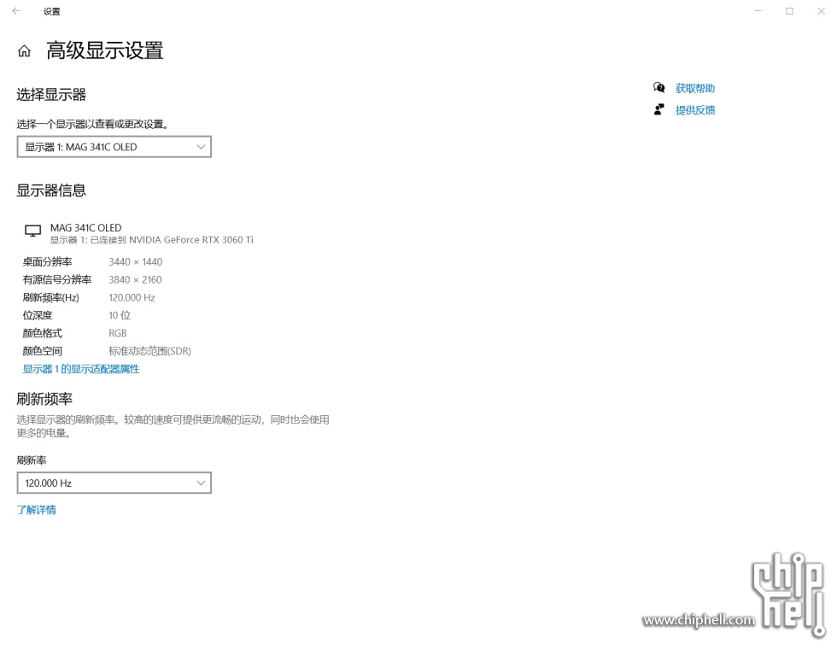Minimize the 设置 window
This screenshot has width=837, height=650.
coord(758,11)
